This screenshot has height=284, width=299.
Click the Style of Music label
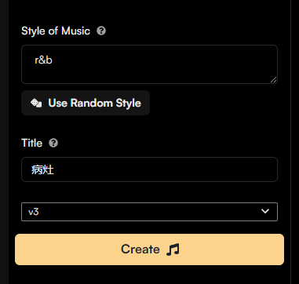56,31
